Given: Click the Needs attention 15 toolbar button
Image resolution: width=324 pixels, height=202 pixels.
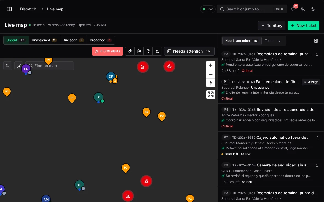Looking at the screenshot, I should click(189, 51).
